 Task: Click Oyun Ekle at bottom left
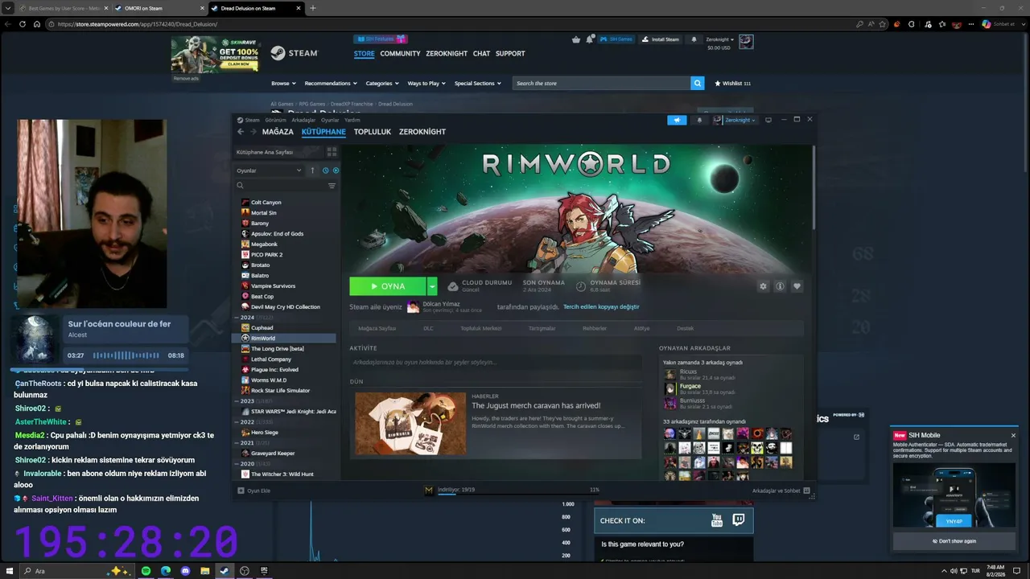click(x=254, y=491)
